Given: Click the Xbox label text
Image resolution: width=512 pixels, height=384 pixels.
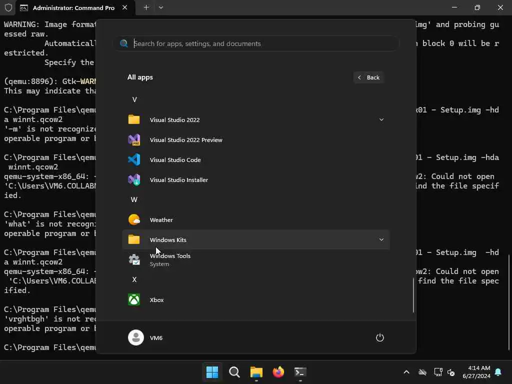Looking at the screenshot, I should [156, 300].
